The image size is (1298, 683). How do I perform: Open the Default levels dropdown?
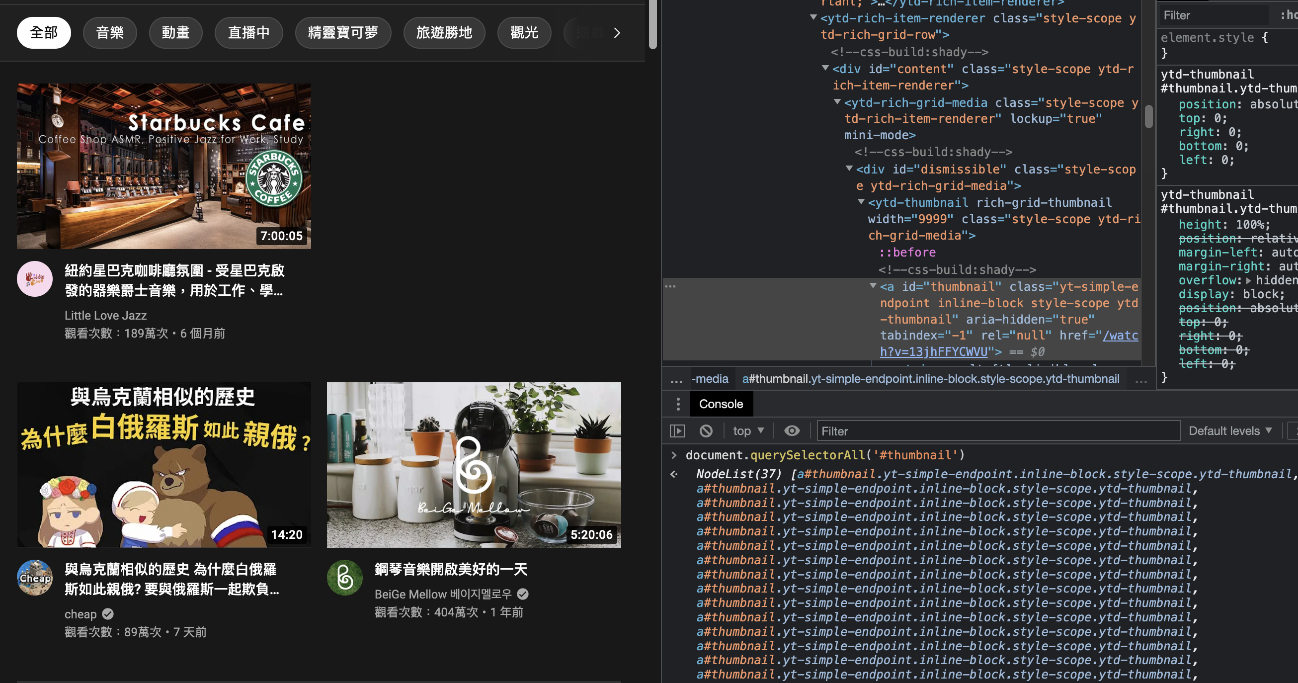1229,430
